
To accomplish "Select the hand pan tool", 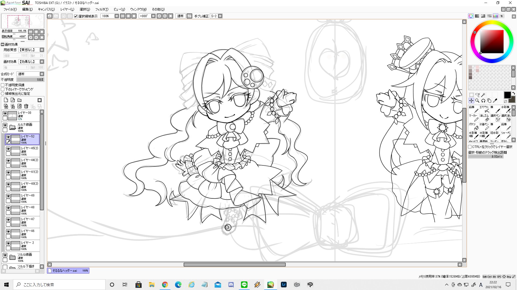I will click(489, 101).
